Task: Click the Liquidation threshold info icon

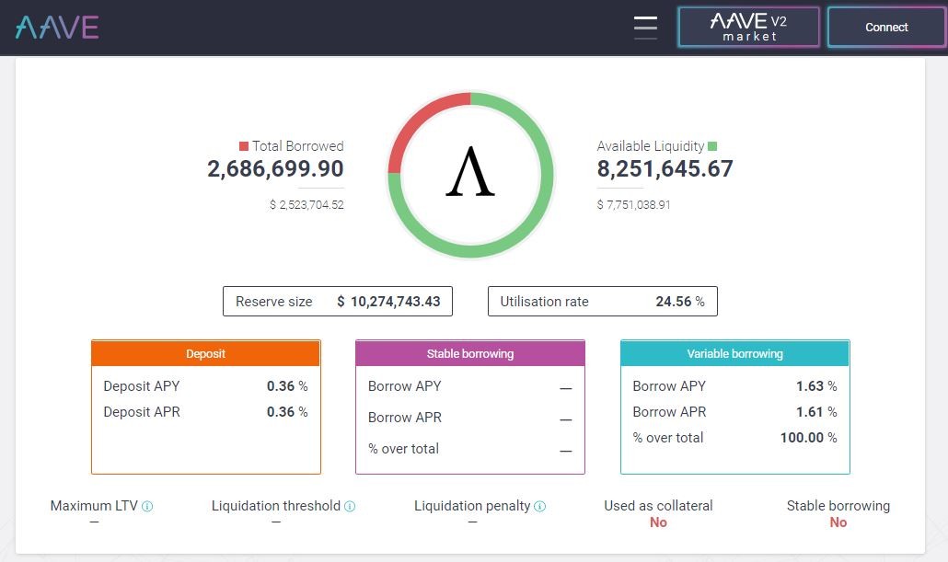Action: click(x=350, y=507)
